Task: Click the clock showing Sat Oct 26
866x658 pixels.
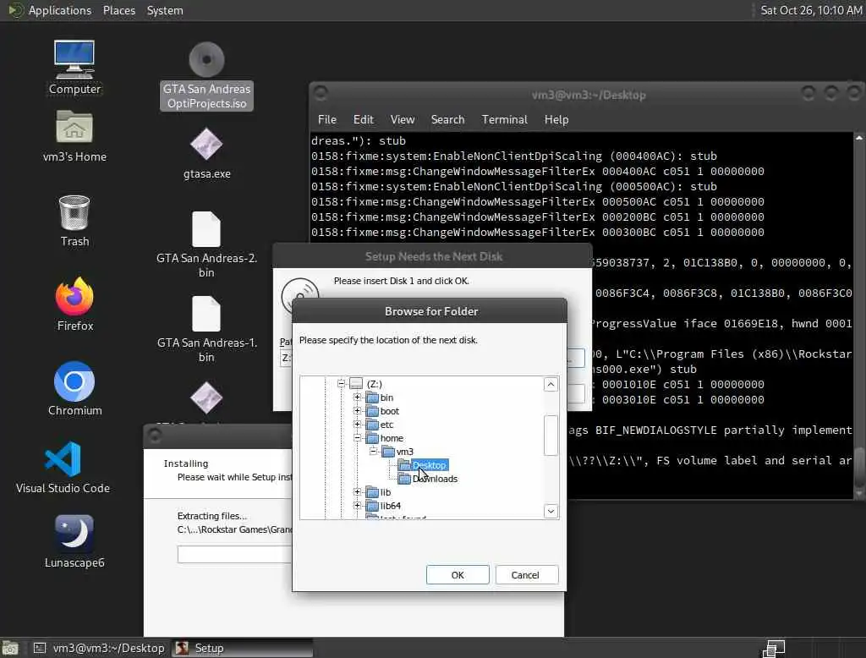Action: (x=811, y=10)
